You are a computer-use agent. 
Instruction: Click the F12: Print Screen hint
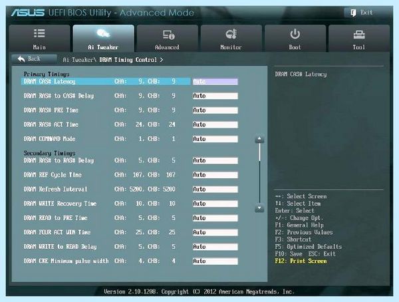click(x=301, y=261)
